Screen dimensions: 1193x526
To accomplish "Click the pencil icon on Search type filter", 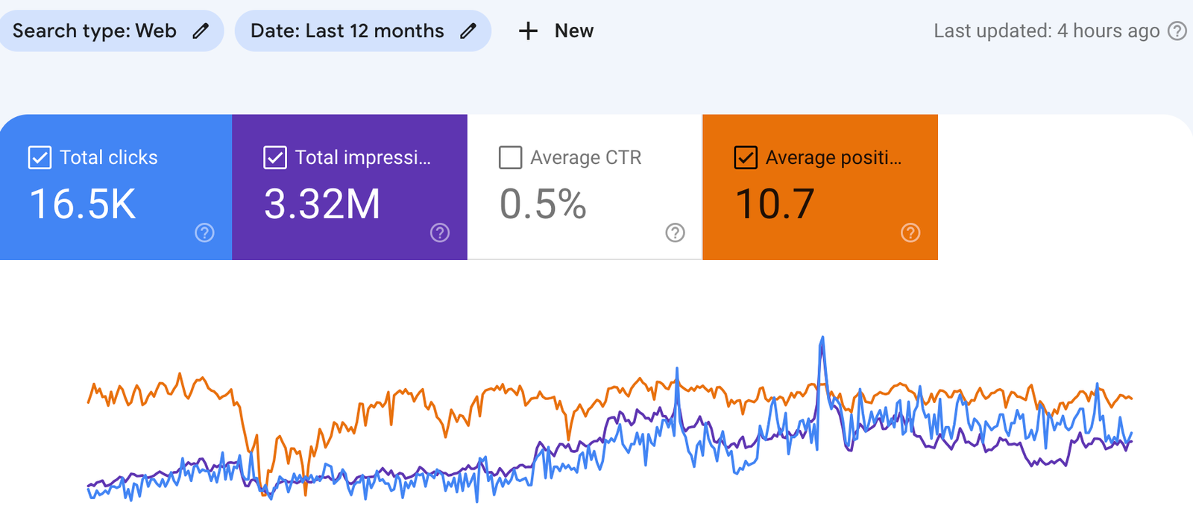I will coord(201,31).
